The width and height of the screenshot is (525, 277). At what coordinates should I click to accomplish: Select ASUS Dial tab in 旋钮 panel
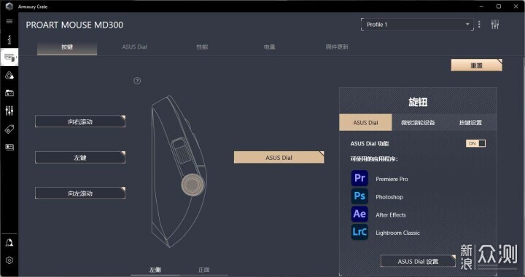365,122
